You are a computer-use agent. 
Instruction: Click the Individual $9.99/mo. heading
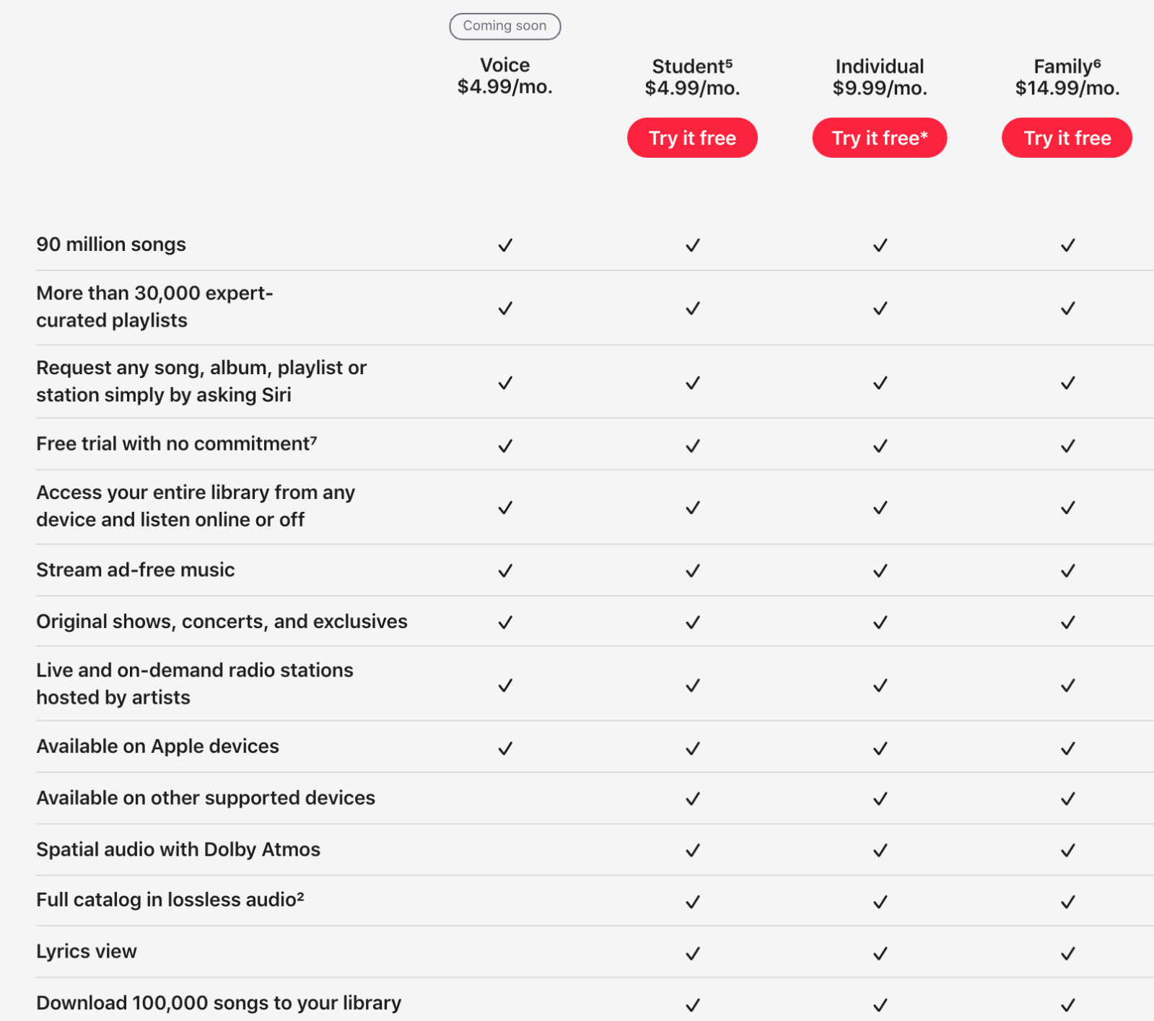[879, 77]
